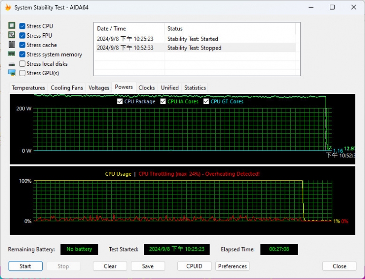The height and width of the screenshot is (279, 365).
Task: Select the Stability Test: Stopped log row
Action: [195, 48]
